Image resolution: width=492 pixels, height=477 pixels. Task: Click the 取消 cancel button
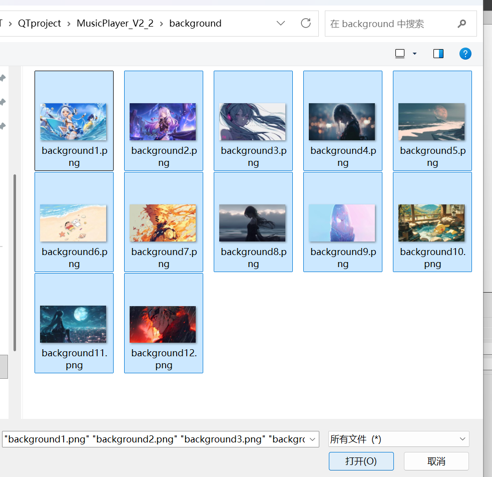[436, 461]
